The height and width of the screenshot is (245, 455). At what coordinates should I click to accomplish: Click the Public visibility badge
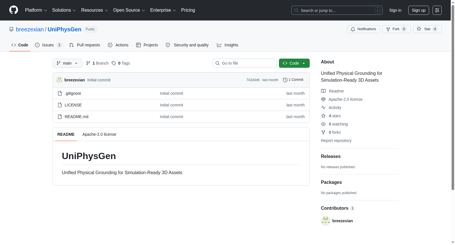coord(90,29)
